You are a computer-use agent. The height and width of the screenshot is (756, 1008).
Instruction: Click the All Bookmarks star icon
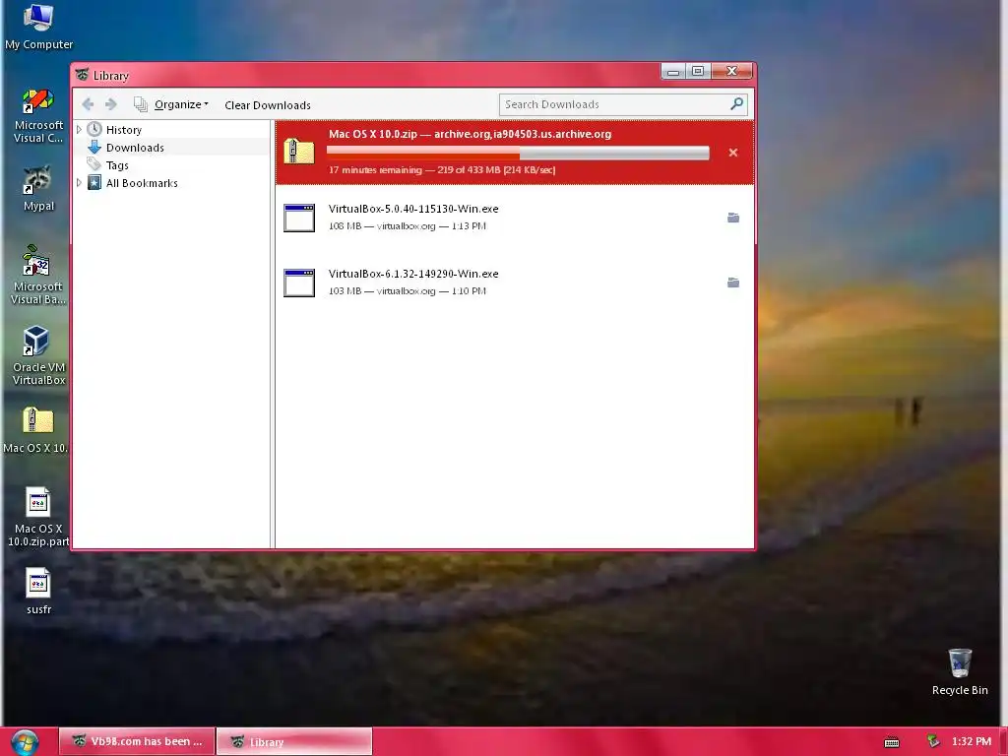[94, 182]
